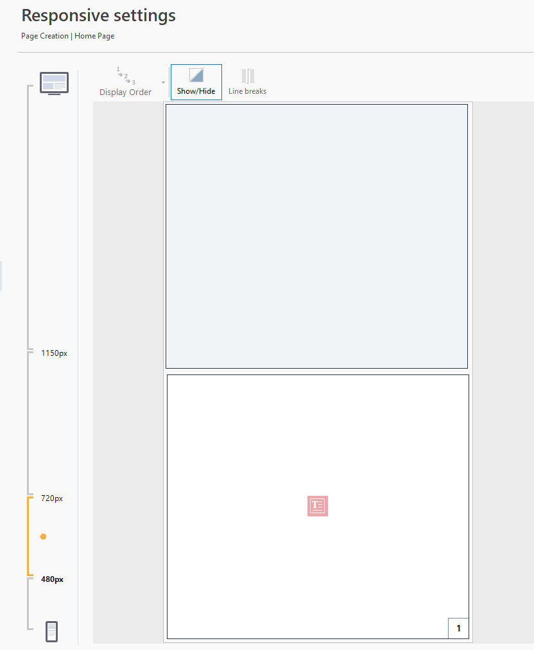Select the desktop viewport icon
Screen dimensions: 534x650
tap(55, 83)
